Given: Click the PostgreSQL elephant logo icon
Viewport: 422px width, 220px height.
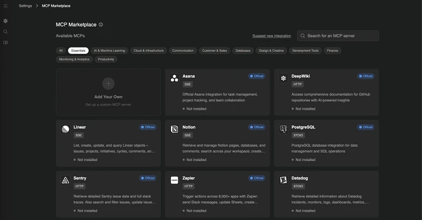Looking at the screenshot, I should pyautogui.click(x=283, y=129).
